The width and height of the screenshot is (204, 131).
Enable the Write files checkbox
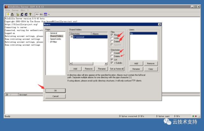[112, 38]
